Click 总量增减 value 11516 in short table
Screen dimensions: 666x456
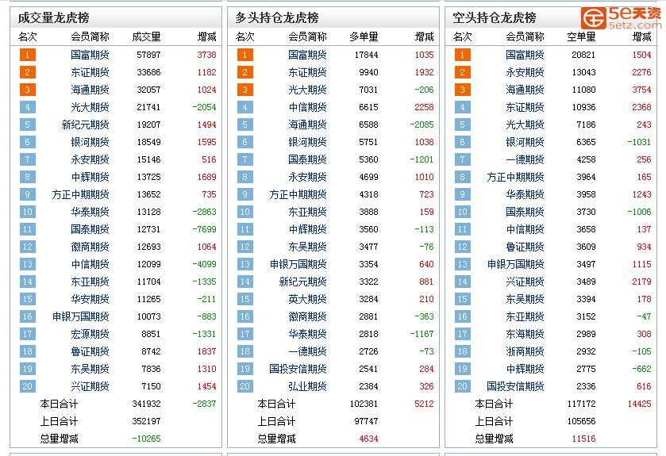(583, 439)
